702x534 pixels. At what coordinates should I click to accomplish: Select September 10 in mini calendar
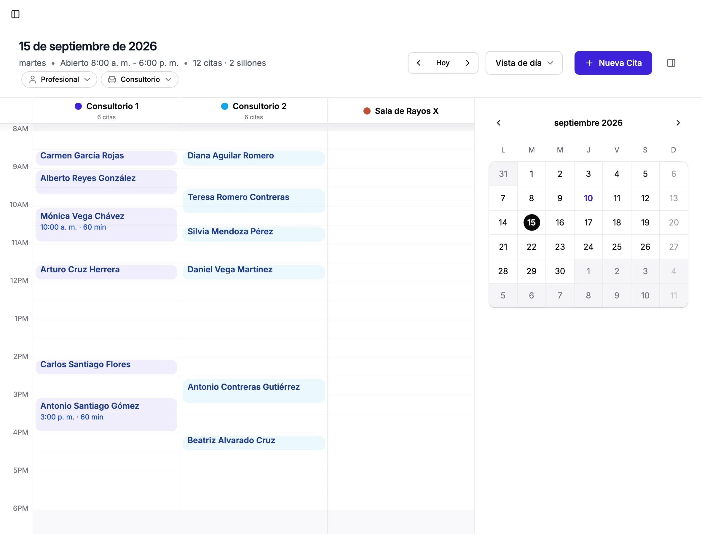tap(588, 198)
